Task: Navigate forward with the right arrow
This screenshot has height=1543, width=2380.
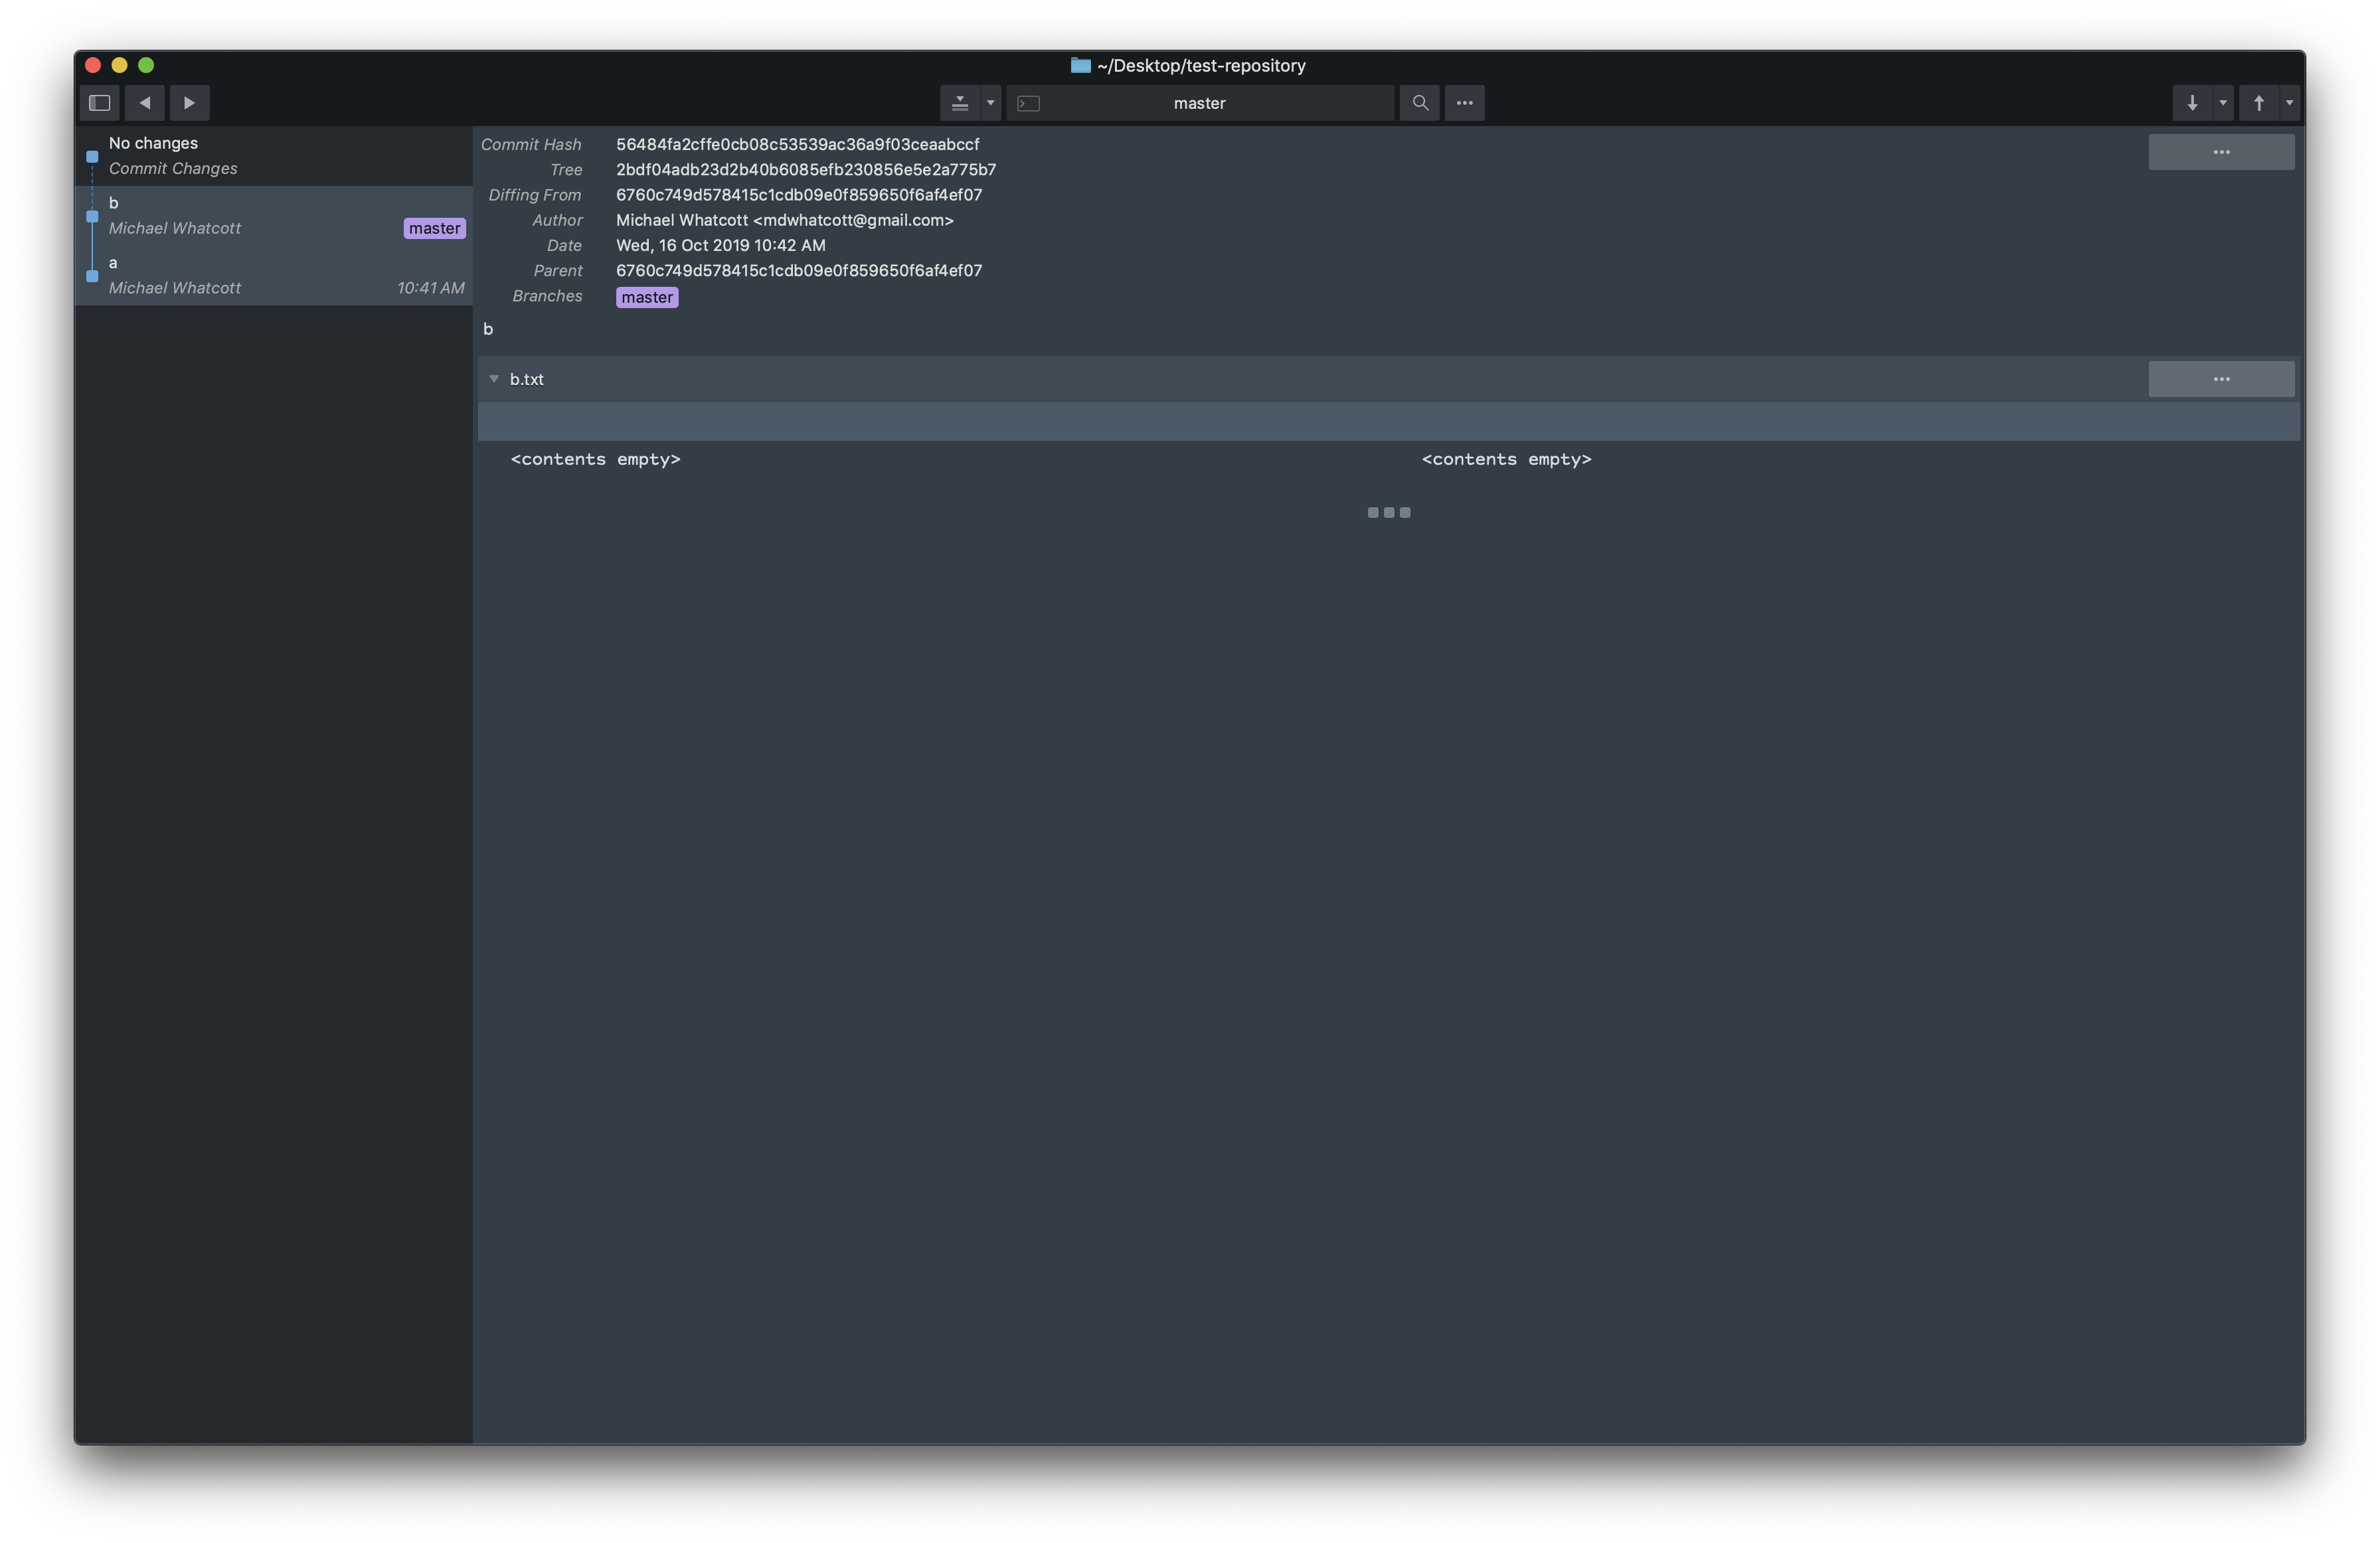Action: point(190,103)
